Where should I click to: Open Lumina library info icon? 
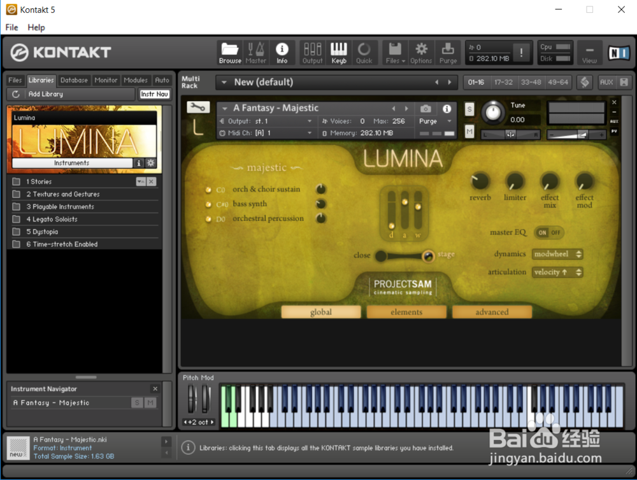tap(138, 163)
